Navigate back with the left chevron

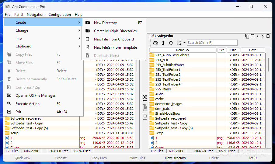point(258,36)
